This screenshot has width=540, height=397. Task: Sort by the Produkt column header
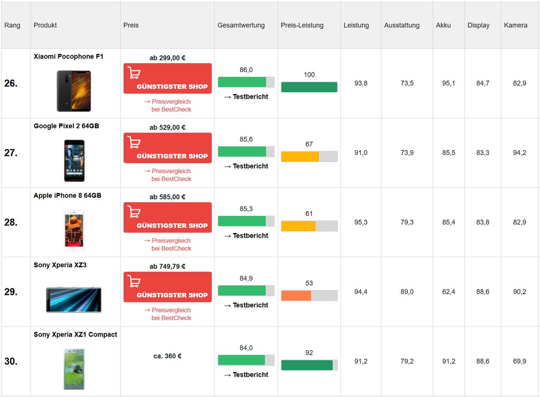pyautogui.click(x=45, y=25)
